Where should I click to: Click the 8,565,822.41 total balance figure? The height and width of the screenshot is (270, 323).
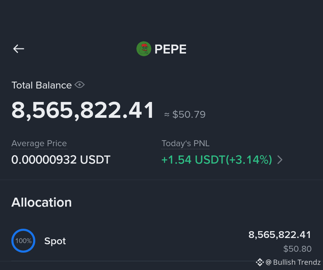point(83,110)
